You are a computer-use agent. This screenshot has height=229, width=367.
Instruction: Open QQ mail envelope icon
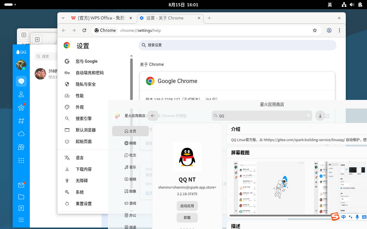click(x=21, y=185)
